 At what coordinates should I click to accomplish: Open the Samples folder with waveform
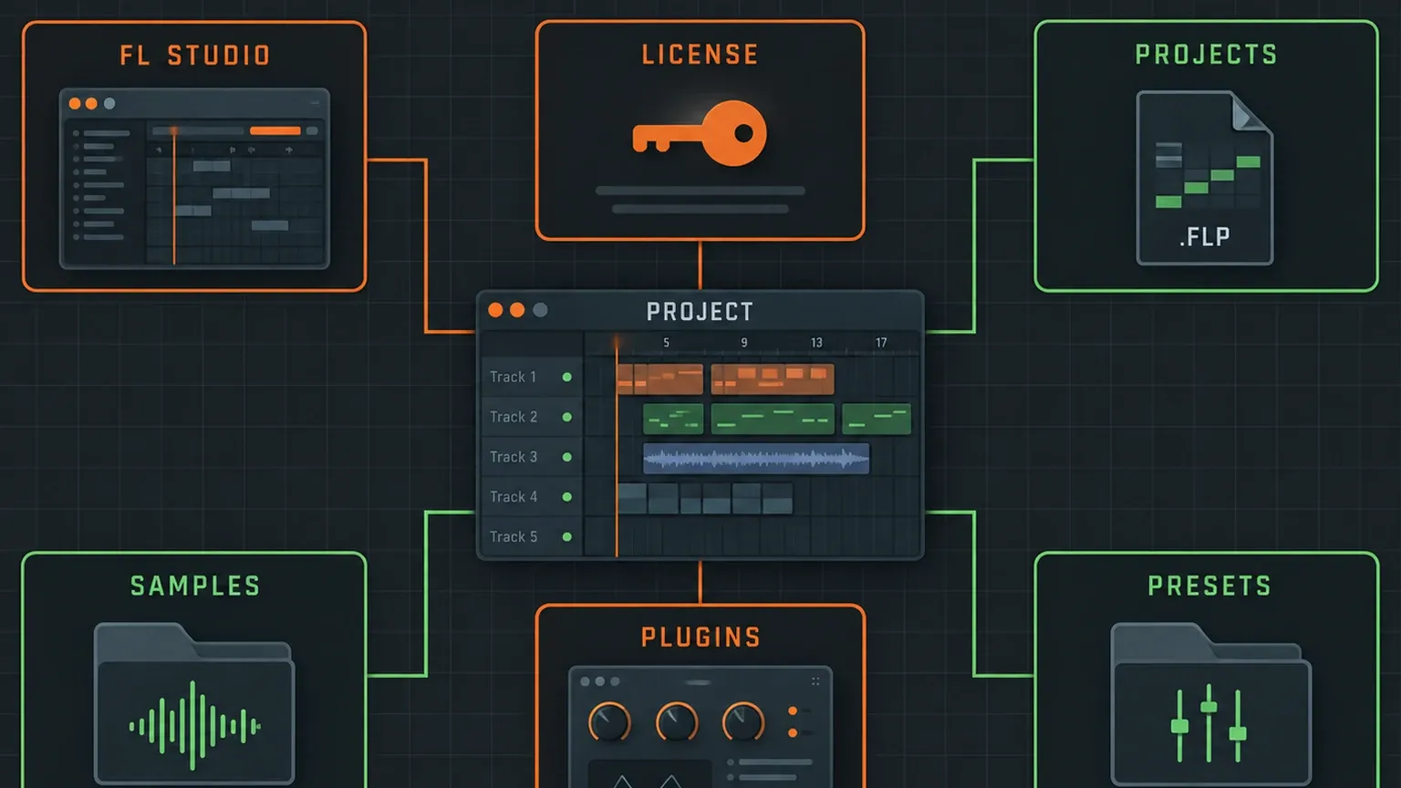coord(194,703)
